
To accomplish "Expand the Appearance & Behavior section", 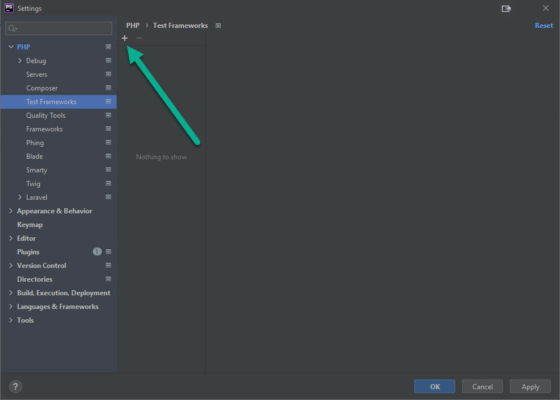I will [11, 211].
